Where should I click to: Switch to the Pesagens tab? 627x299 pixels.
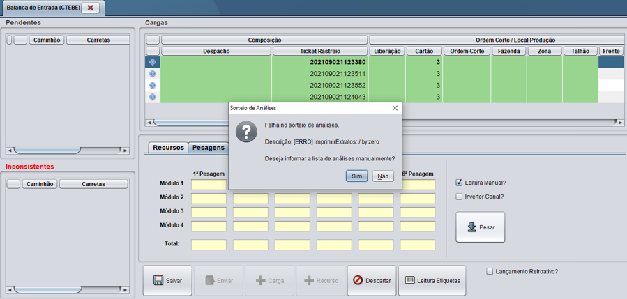pos(209,148)
